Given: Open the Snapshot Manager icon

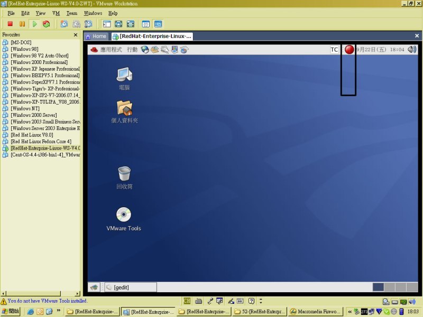Looking at the screenshot, I should pos(88,24).
